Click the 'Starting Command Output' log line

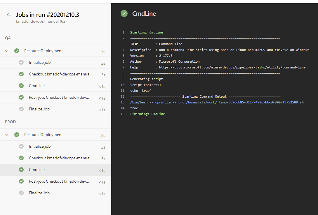click(205, 96)
